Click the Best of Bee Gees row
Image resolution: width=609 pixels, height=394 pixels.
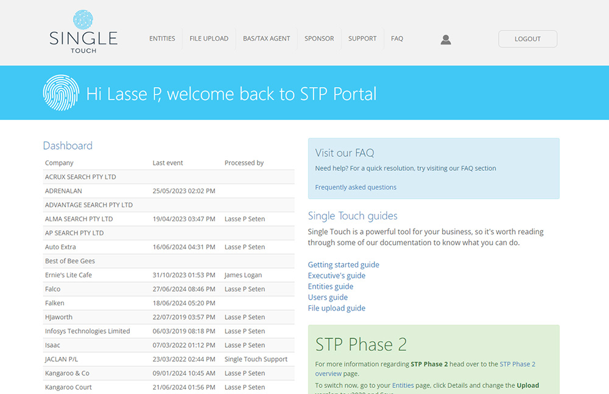pos(169,261)
